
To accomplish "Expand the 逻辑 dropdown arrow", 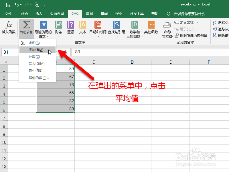I will pos(71,36).
